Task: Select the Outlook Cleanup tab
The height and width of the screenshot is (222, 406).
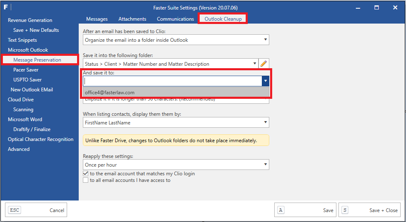Action: (x=223, y=19)
